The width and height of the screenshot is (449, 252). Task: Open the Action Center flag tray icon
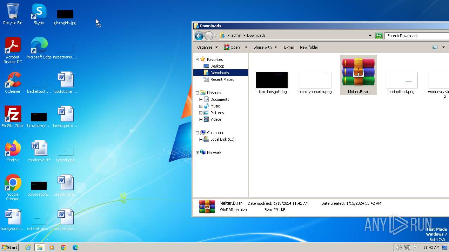point(416,247)
